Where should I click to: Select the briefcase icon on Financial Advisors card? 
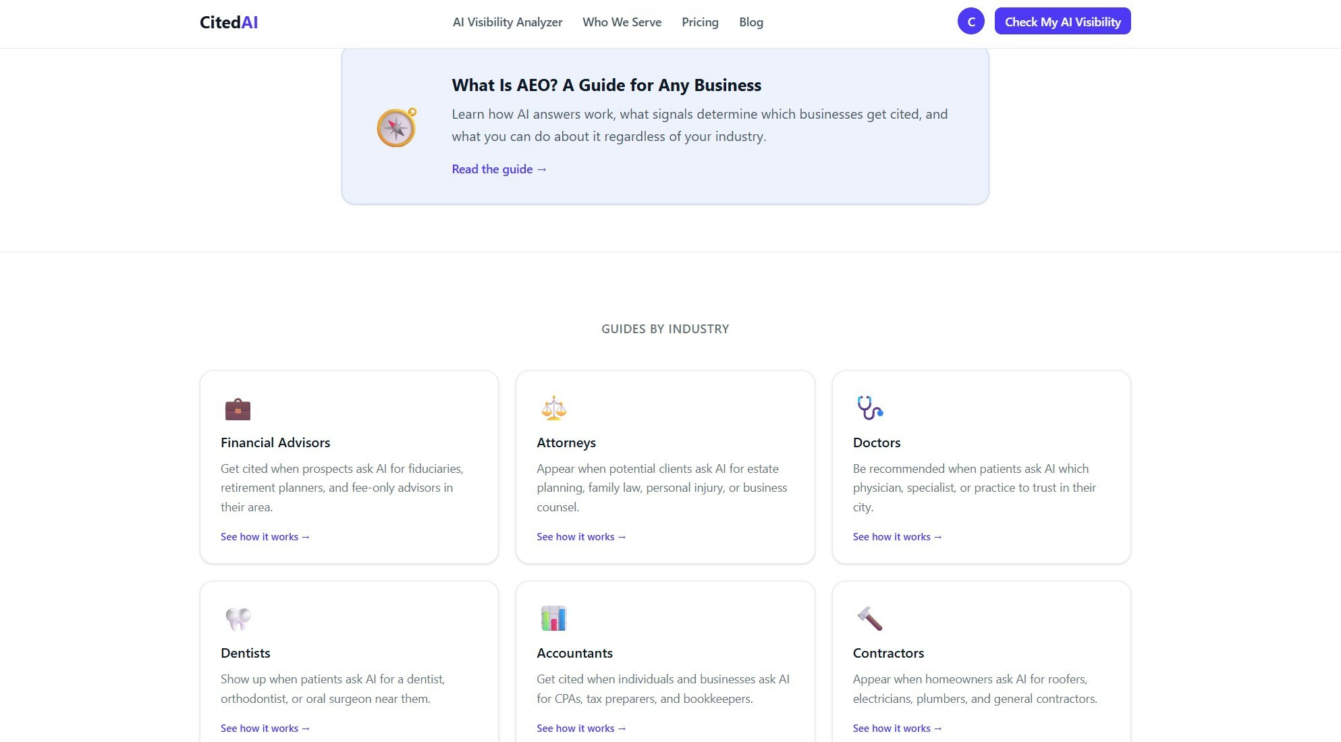click(238, 409)
